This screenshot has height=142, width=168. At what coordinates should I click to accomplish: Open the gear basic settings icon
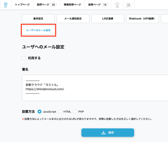(x=6, y=5)
